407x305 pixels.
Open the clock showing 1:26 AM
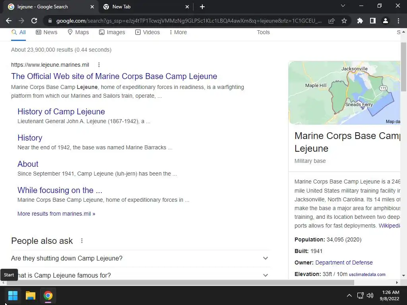click(x=390, y=295)
